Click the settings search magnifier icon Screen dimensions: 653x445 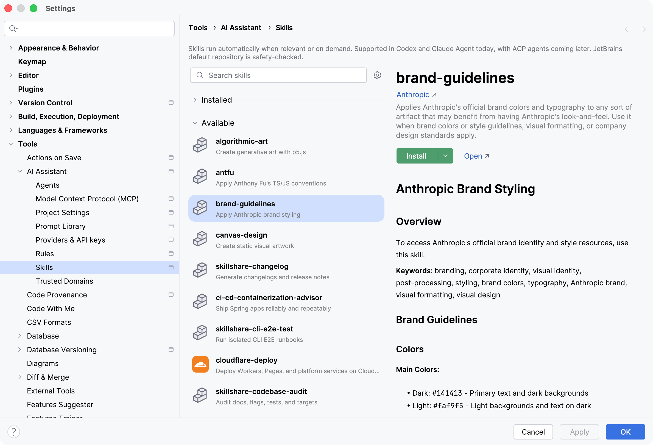(13, 28)
